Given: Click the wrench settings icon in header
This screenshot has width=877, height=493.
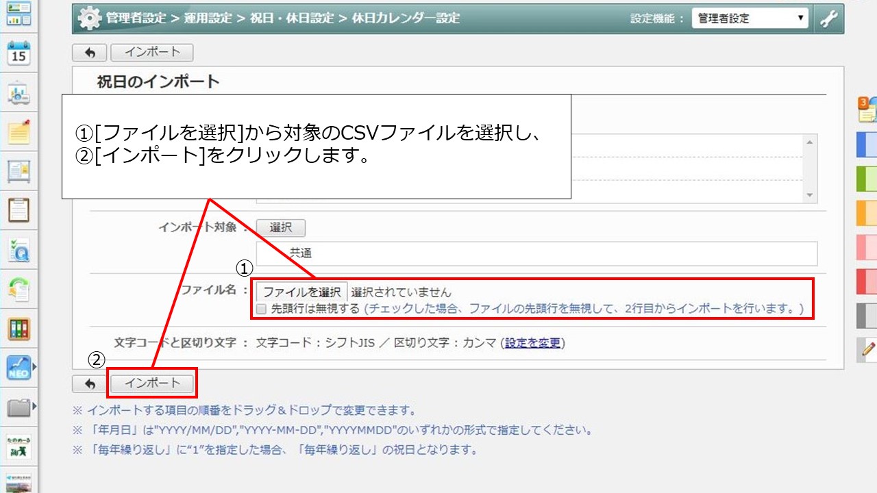Looking at the screenshot, I should (828, 19).
